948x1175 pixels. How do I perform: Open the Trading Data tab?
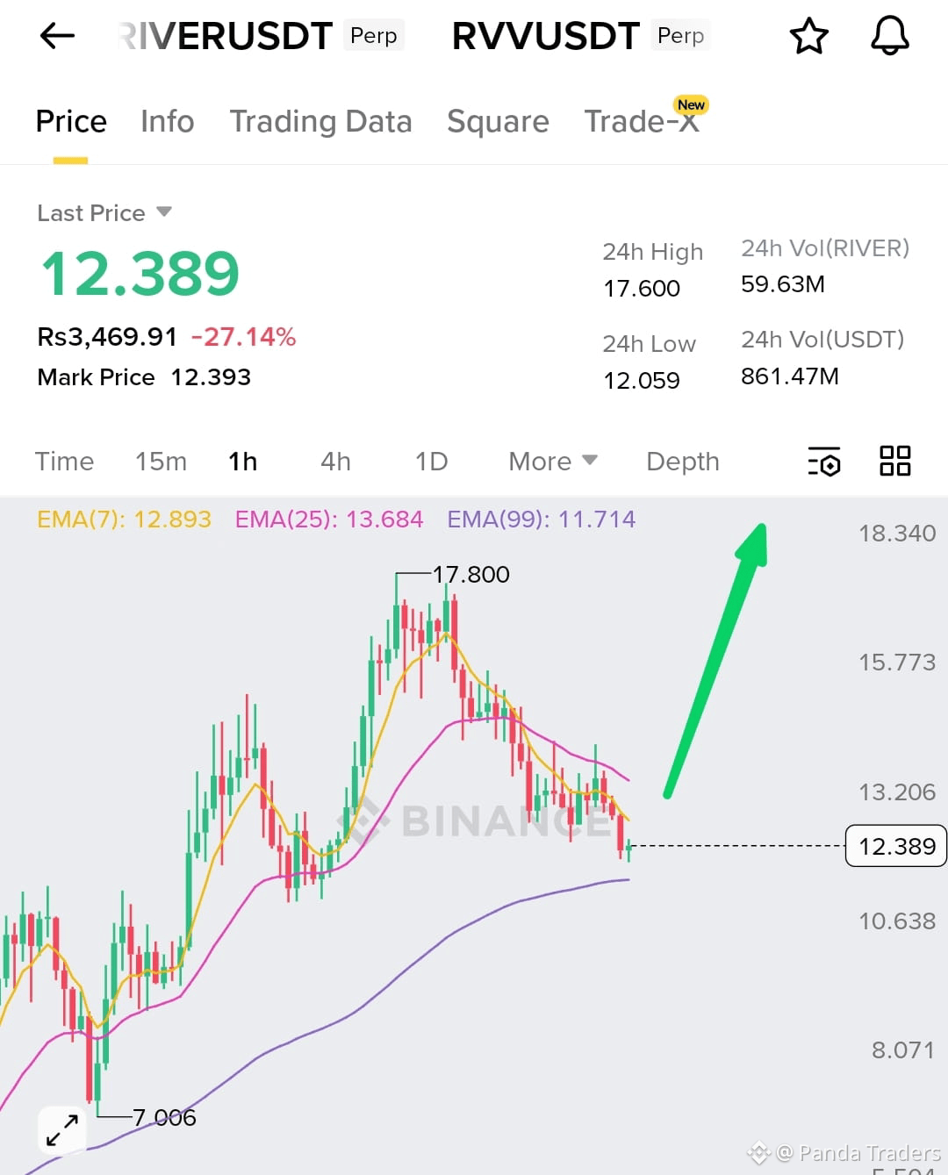point(320,121)
